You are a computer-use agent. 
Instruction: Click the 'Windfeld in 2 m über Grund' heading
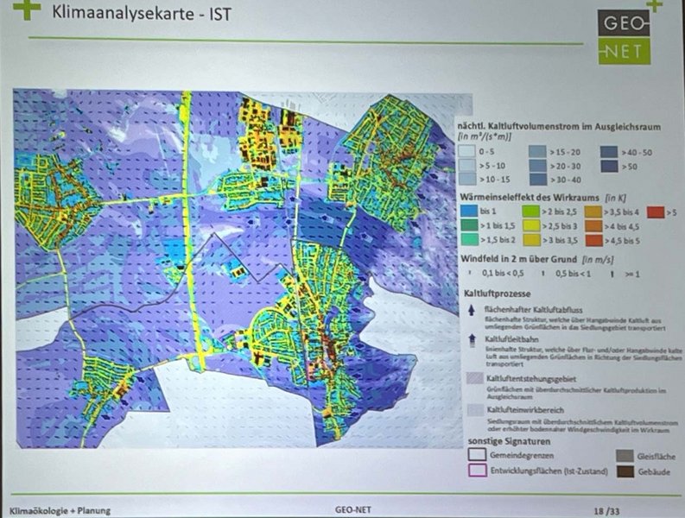coord(519,258)
